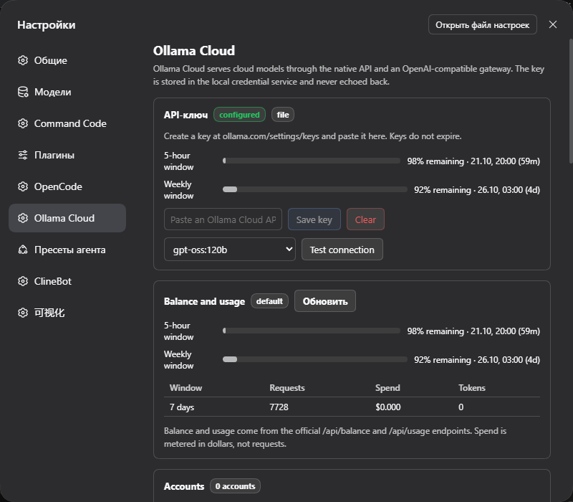Refresh balance with Обновить button
Image resolution: width=573 pixels, height=502 pixels.
(x=325, y=301)
